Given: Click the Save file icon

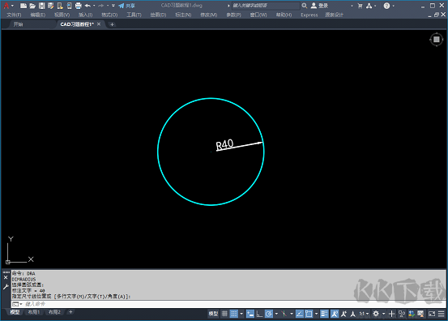Looking at the screenshot, I should 41,6.
